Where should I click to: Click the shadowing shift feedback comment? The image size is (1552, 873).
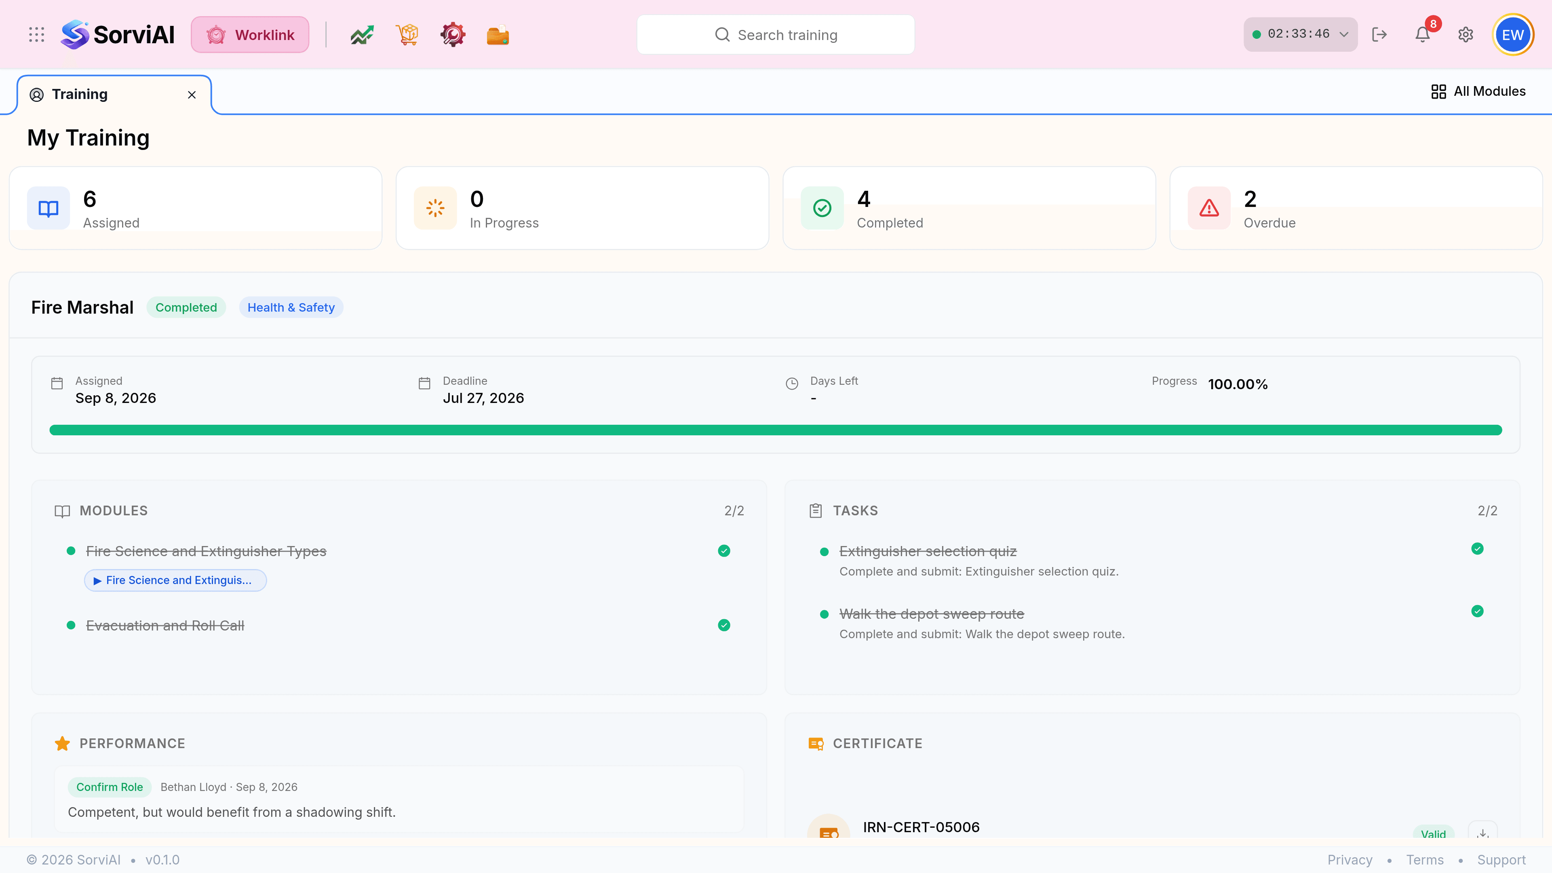click(x=232, y=812)
